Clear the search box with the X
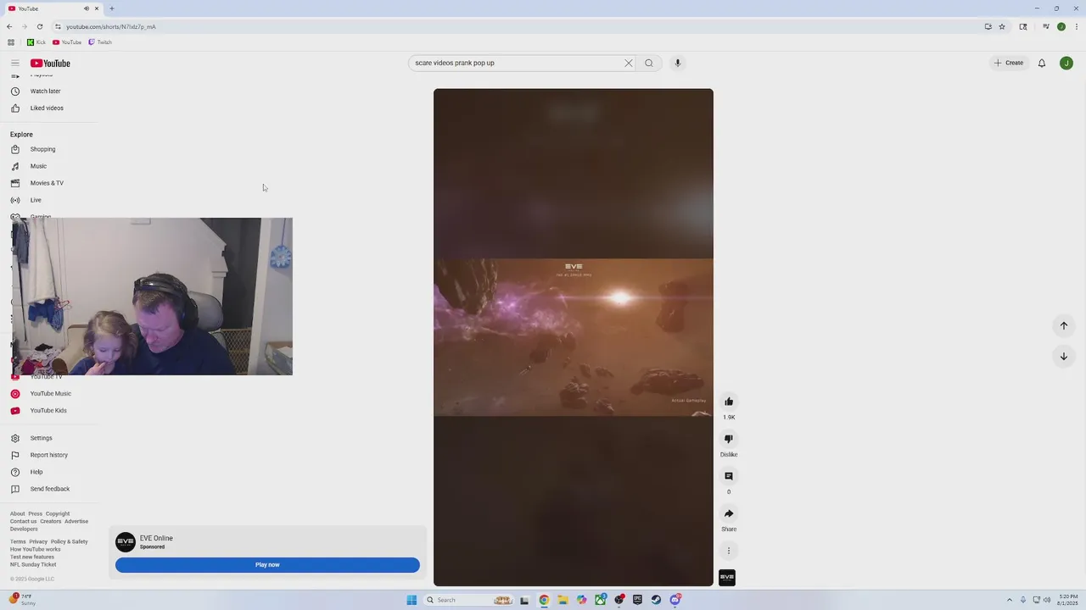Image resolution: width=1086 pixels, height=610 pixels. 629,63
